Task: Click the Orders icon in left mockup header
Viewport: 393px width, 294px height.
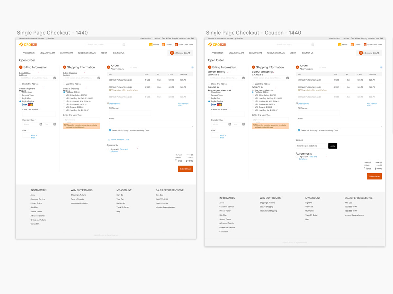Action: (x=151, y=45)
